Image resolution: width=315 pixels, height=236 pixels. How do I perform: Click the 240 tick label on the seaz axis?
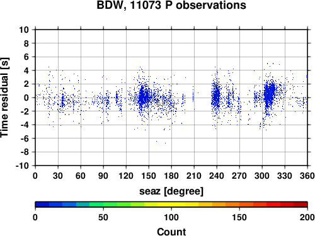[x=217, y=176]
